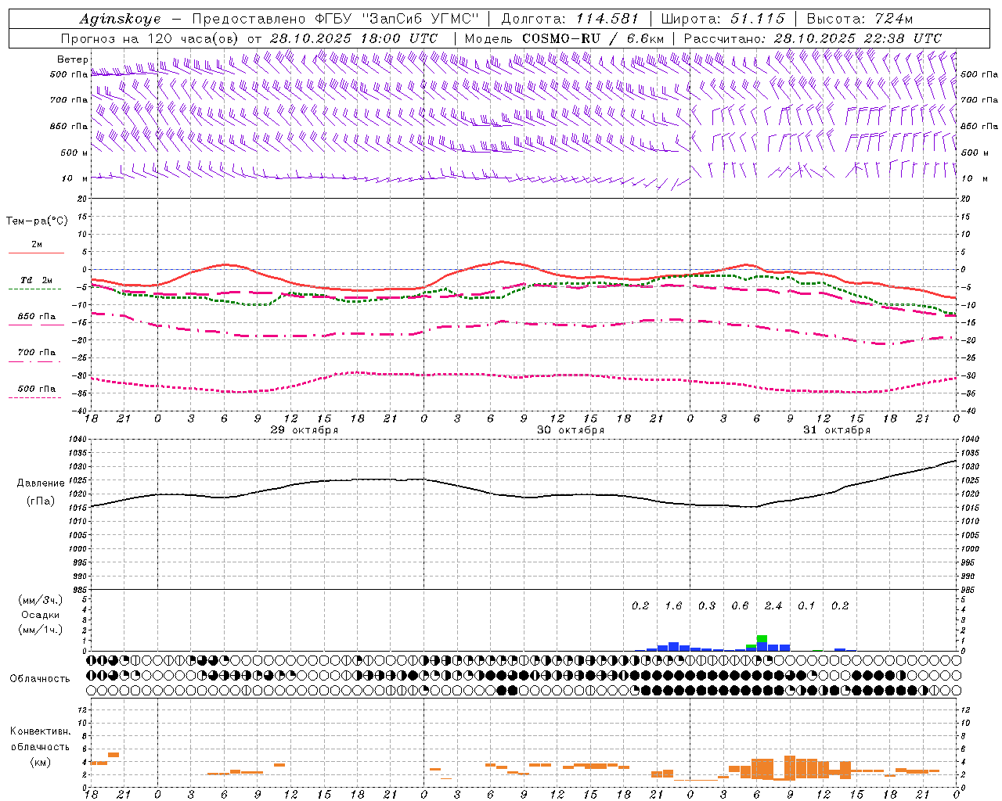
Task: Click the "30 октября" date label
Action: click(x=571, y=430)
